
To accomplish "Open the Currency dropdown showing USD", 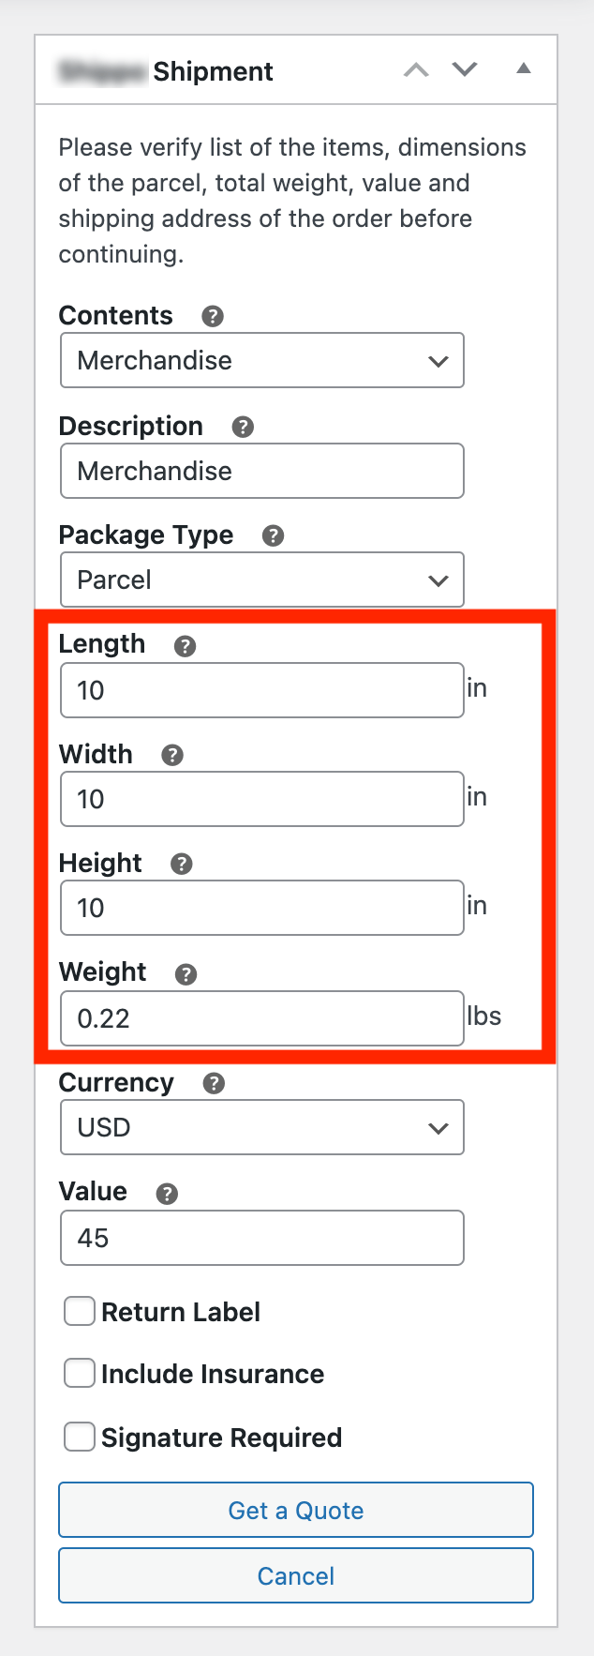I will click(261, 1127).
